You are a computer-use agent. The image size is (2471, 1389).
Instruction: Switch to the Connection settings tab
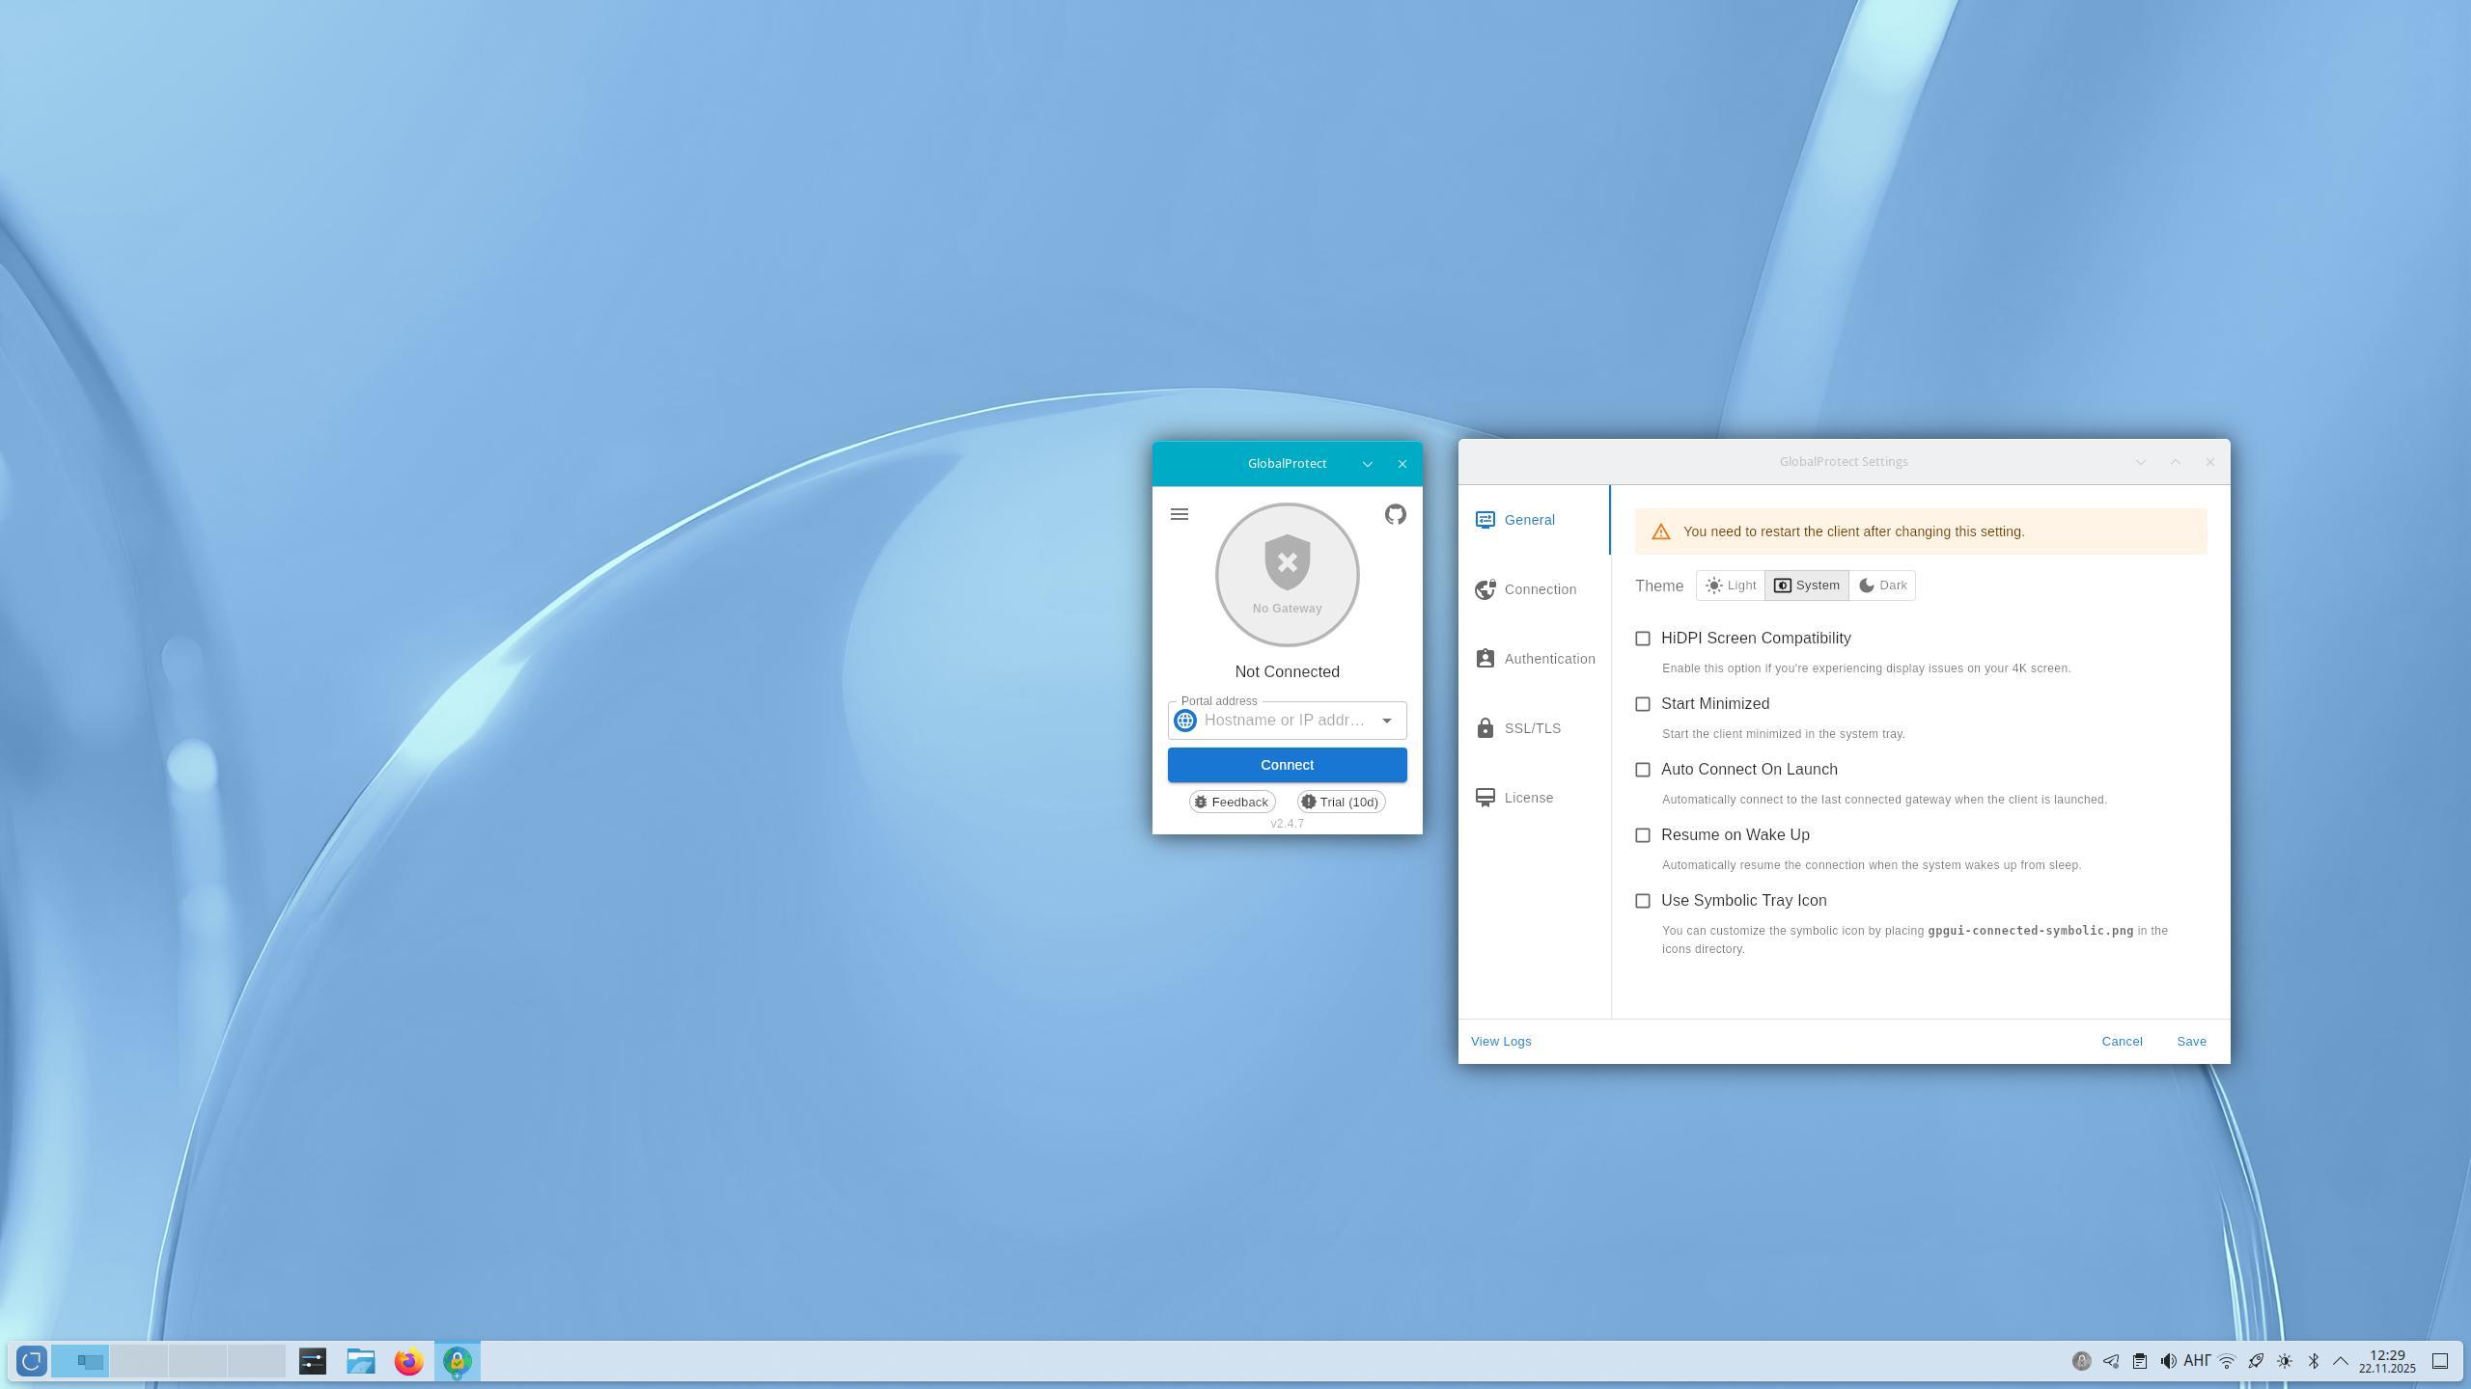point(1539,589)
